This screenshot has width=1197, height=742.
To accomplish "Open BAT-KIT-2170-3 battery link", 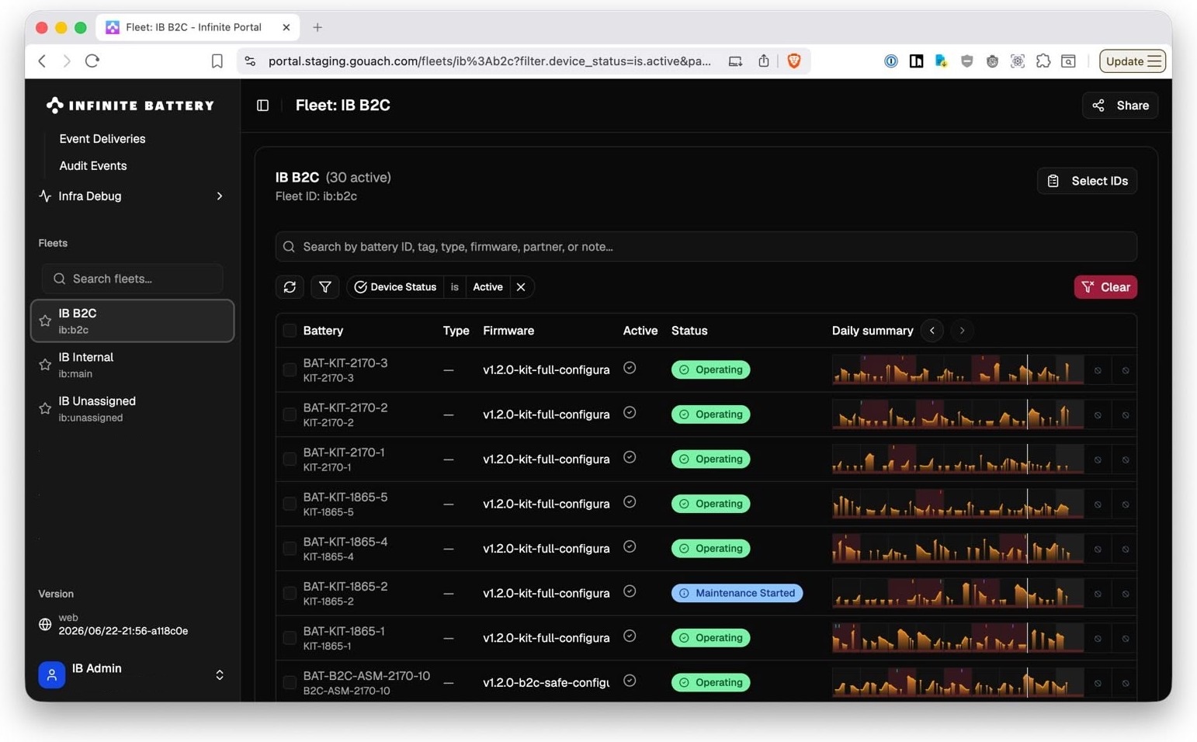I will point(345,363).
